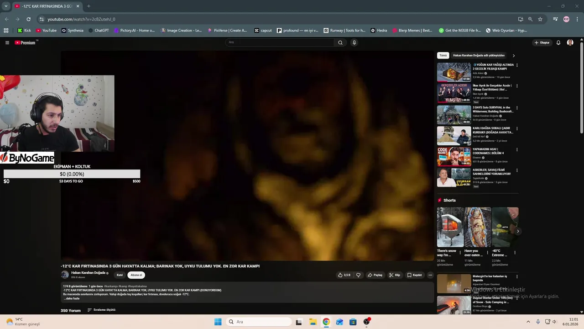Open more actions ellipsis under the video
This screenshot has height=329, width=584.
[430, 275]
